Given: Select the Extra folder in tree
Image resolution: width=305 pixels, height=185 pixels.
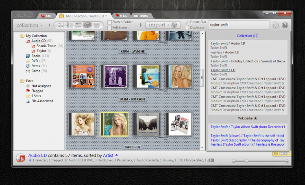Looking at the screenshot, I should 30,81.
